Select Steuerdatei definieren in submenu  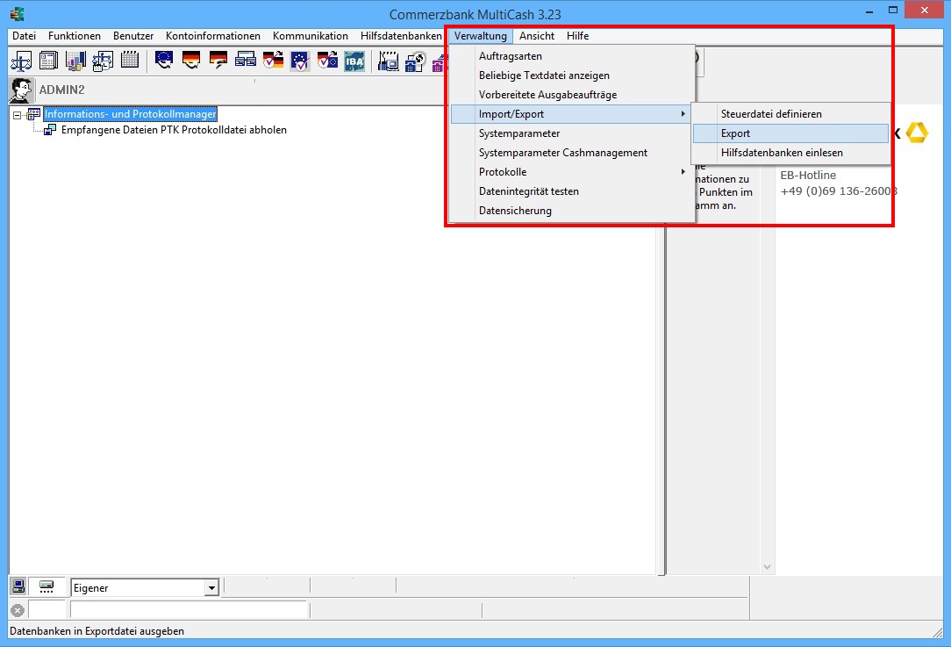790,114
